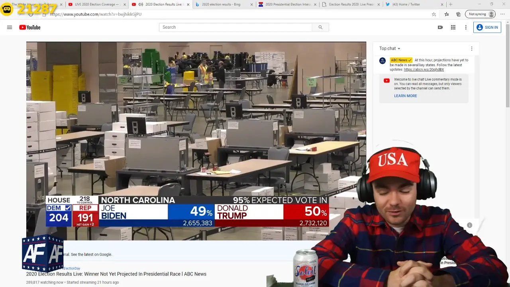Click the SIGN IN button
The image size is (510, 287).
pyautogui.click(x=487, y=28)
